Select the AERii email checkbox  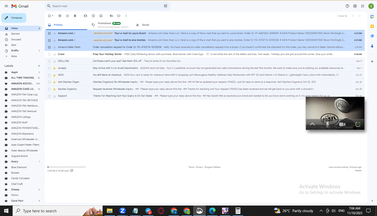click(x=49, y=75)
